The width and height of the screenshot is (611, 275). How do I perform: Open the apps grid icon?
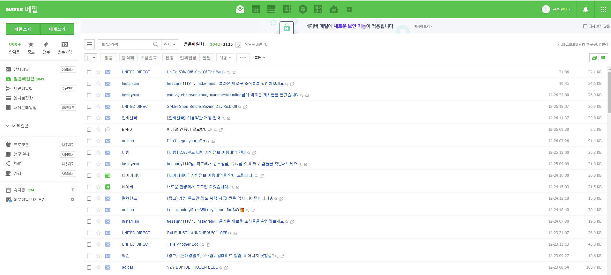pyautogui.click(x=603, y=10)
